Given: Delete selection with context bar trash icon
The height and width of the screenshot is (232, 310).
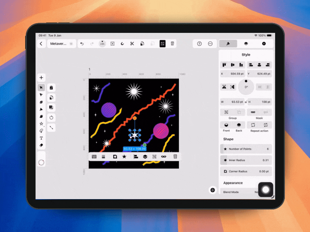Looking at the screenshot, I should click(175, 157).
